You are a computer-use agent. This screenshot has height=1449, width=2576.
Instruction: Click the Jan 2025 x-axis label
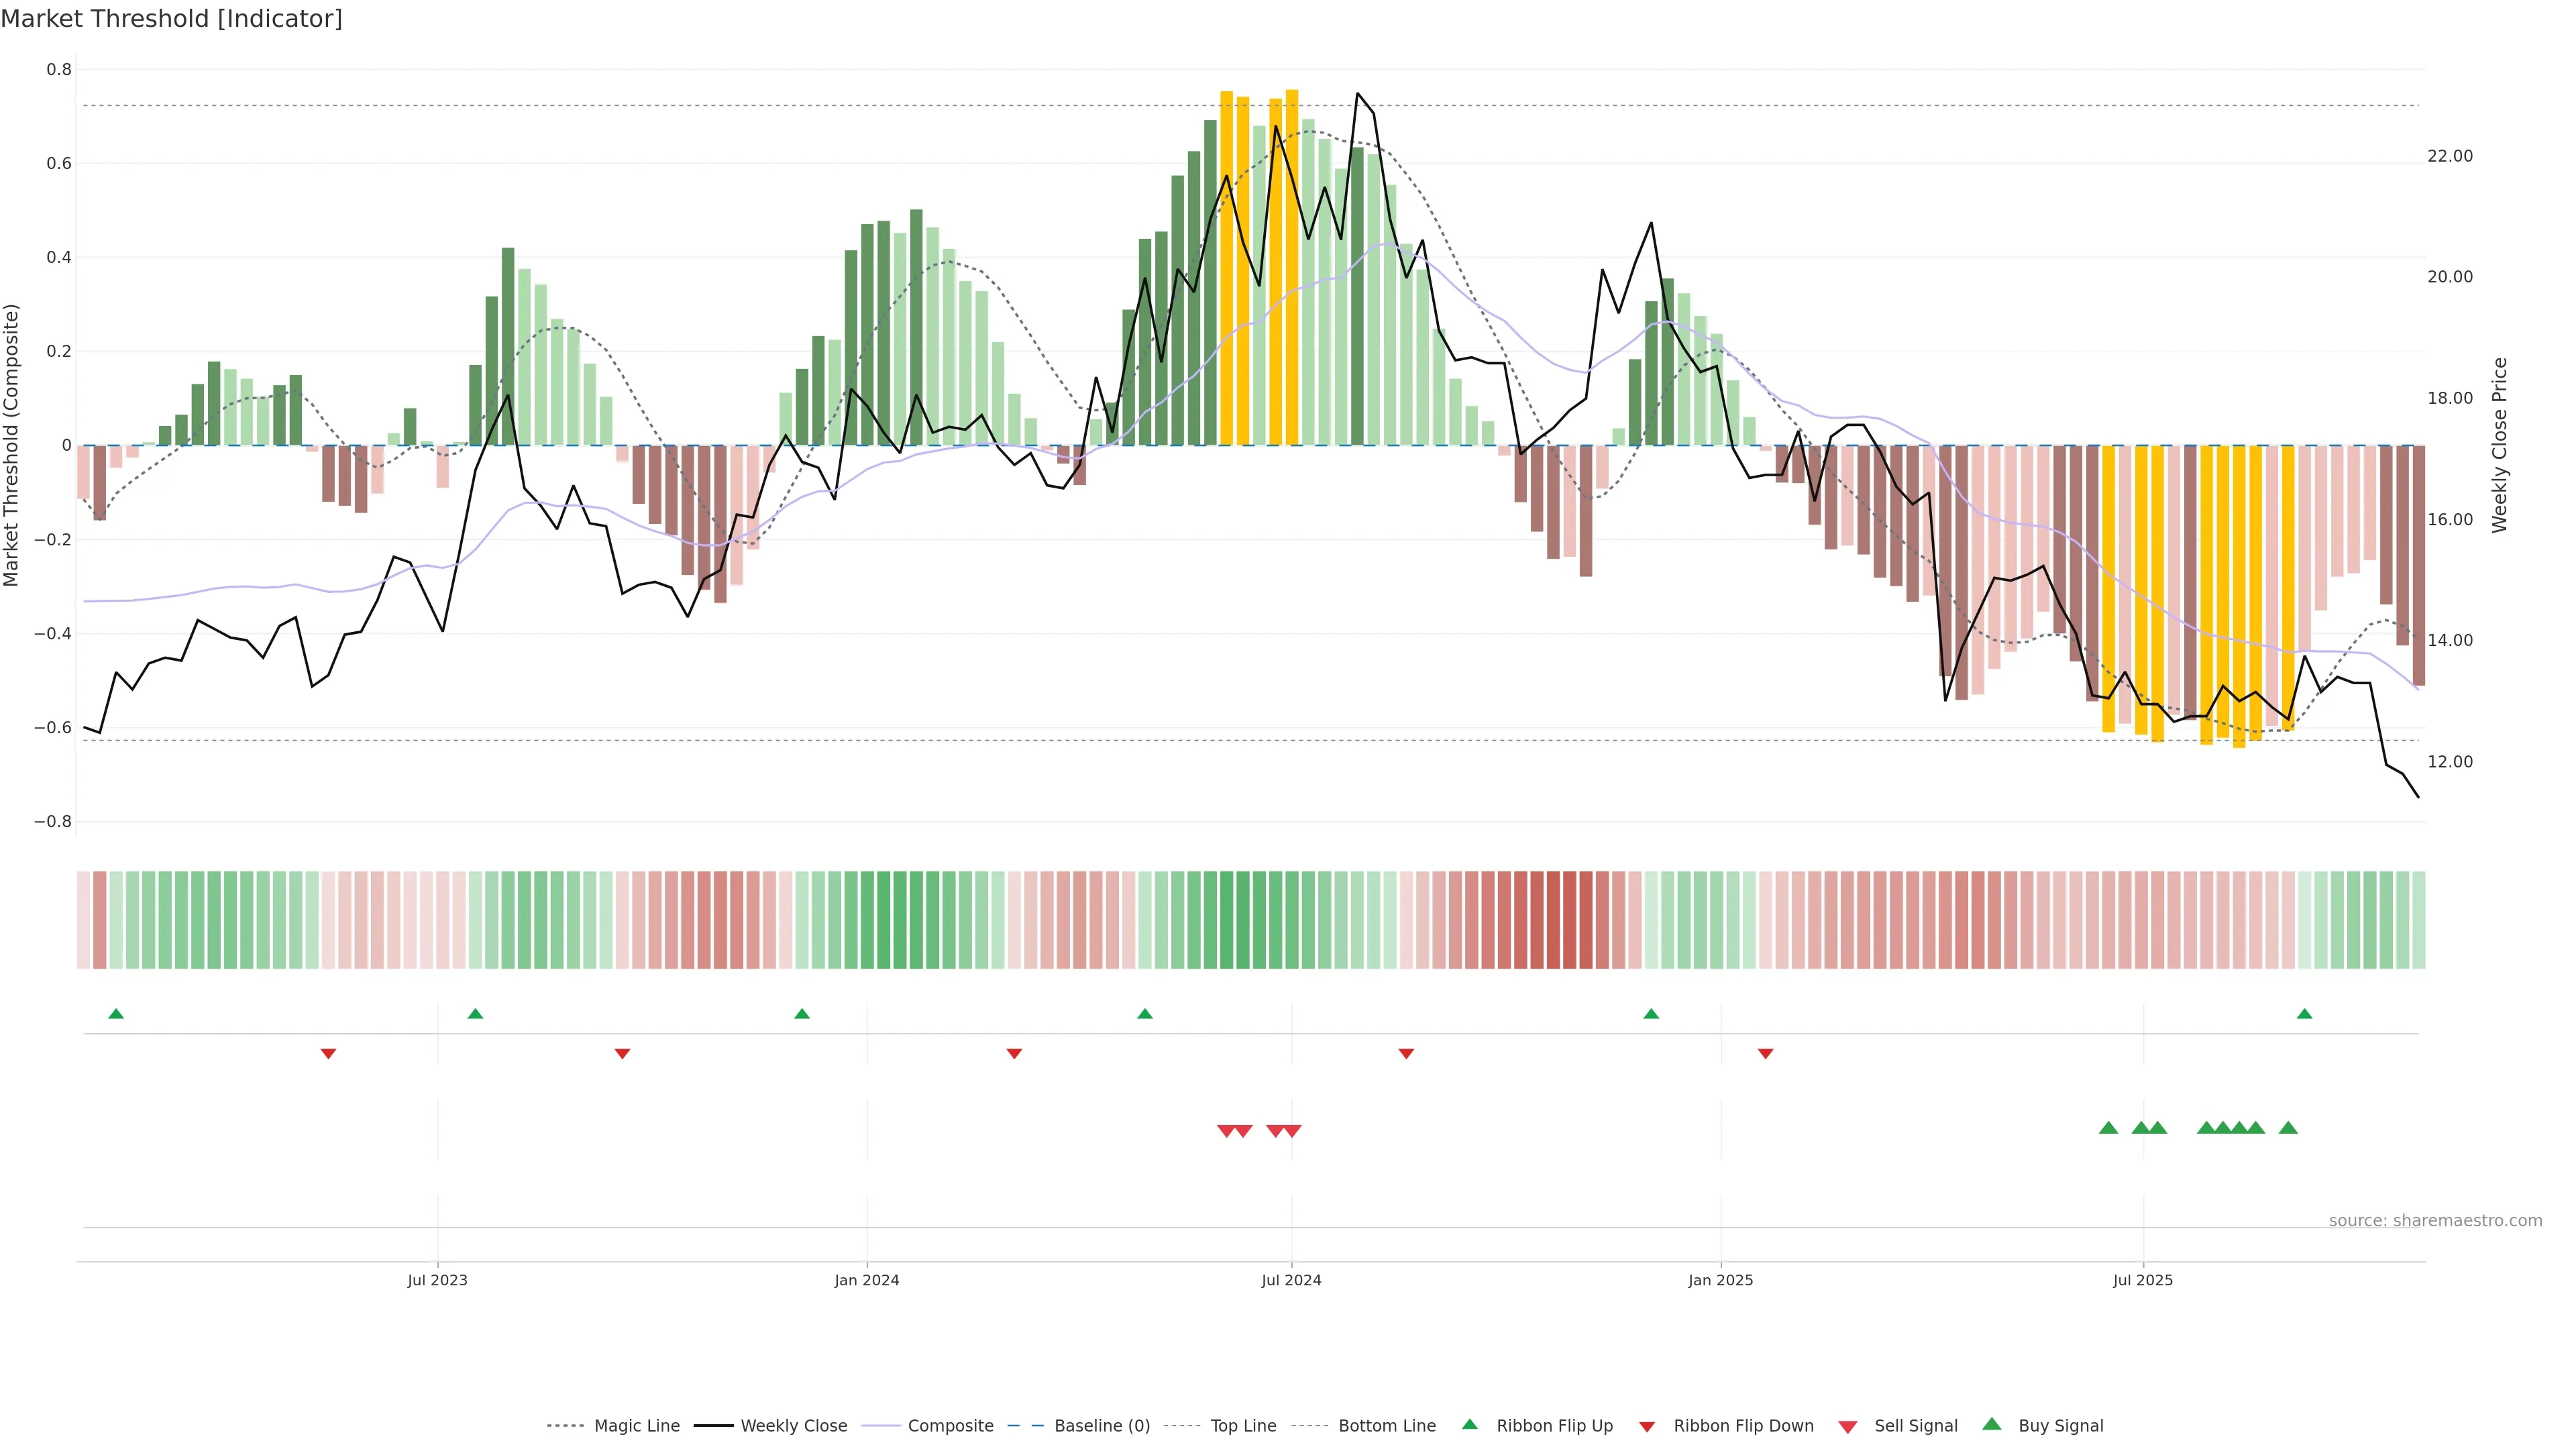pyautogui.click(x=1720, y=1280)
